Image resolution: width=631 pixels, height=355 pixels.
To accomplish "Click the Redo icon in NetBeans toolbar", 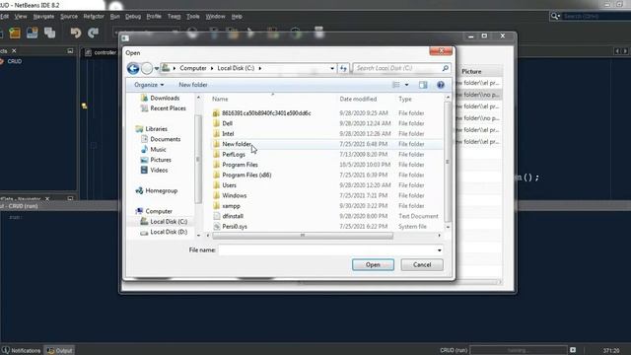I will tap(93, 33).
